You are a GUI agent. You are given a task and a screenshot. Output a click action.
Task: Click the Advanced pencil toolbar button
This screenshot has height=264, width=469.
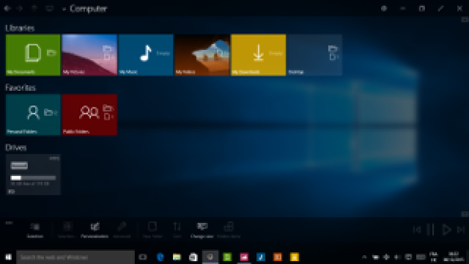122,230
